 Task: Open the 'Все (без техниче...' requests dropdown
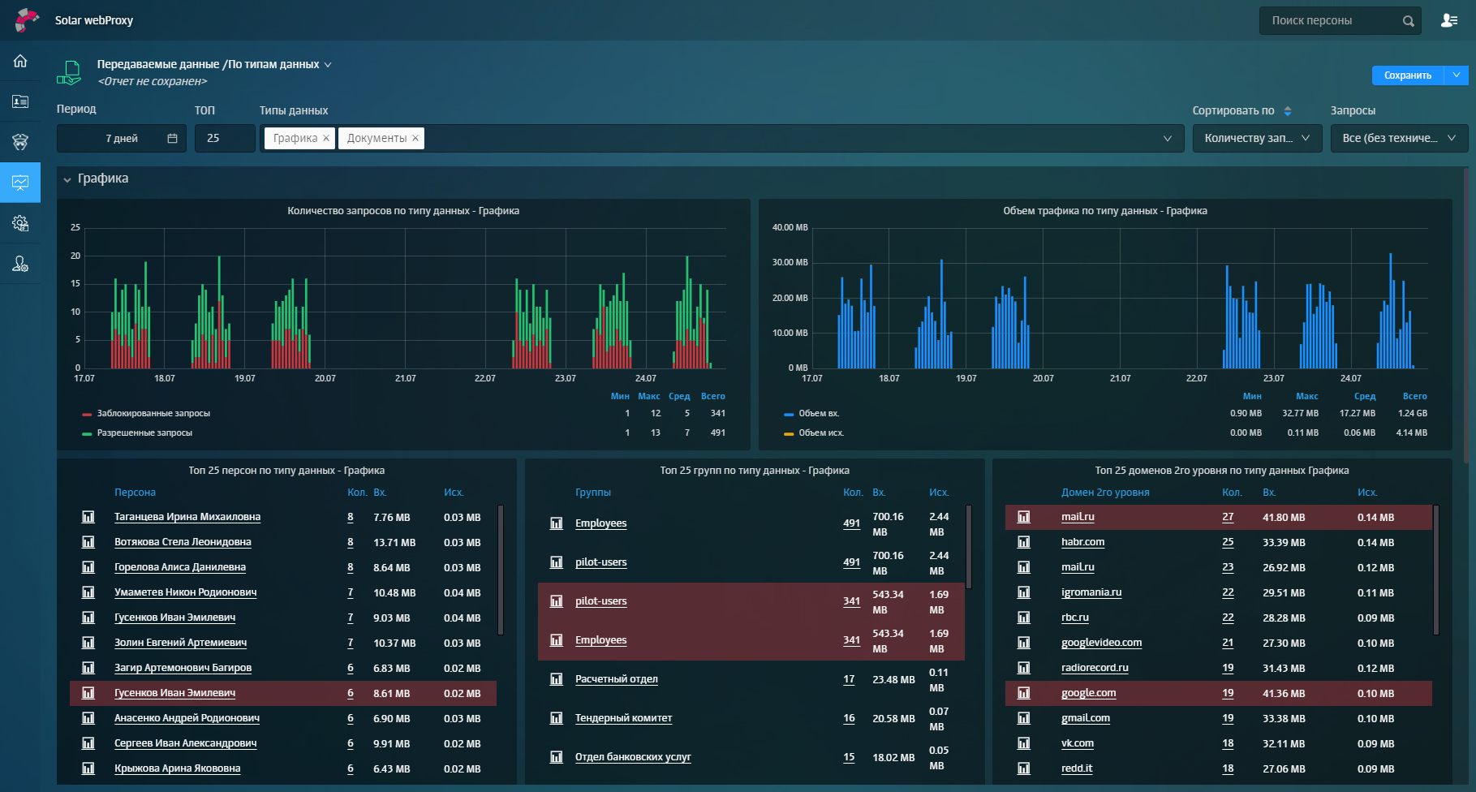[1399, 139]
